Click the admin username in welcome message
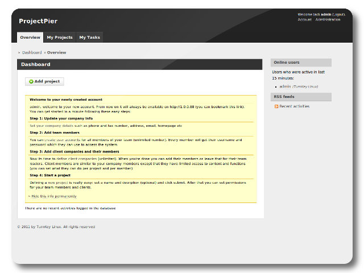This screenshot has height=273, width=364. (x=326, y=14)
